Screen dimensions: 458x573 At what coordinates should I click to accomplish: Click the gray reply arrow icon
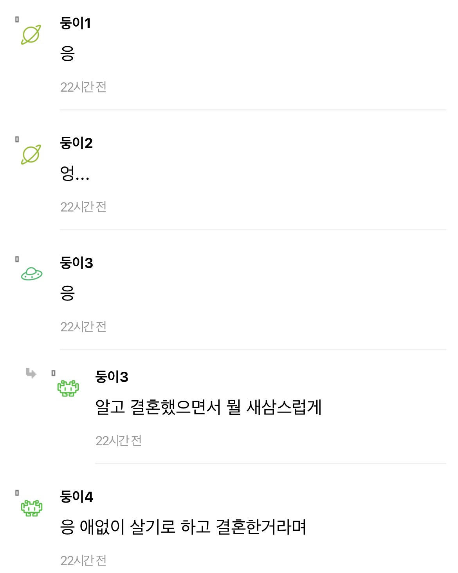click(x=31, y=373)
